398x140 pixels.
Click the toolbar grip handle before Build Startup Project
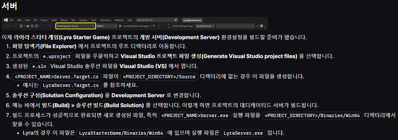pyautogui.click(x=171, y=26)
